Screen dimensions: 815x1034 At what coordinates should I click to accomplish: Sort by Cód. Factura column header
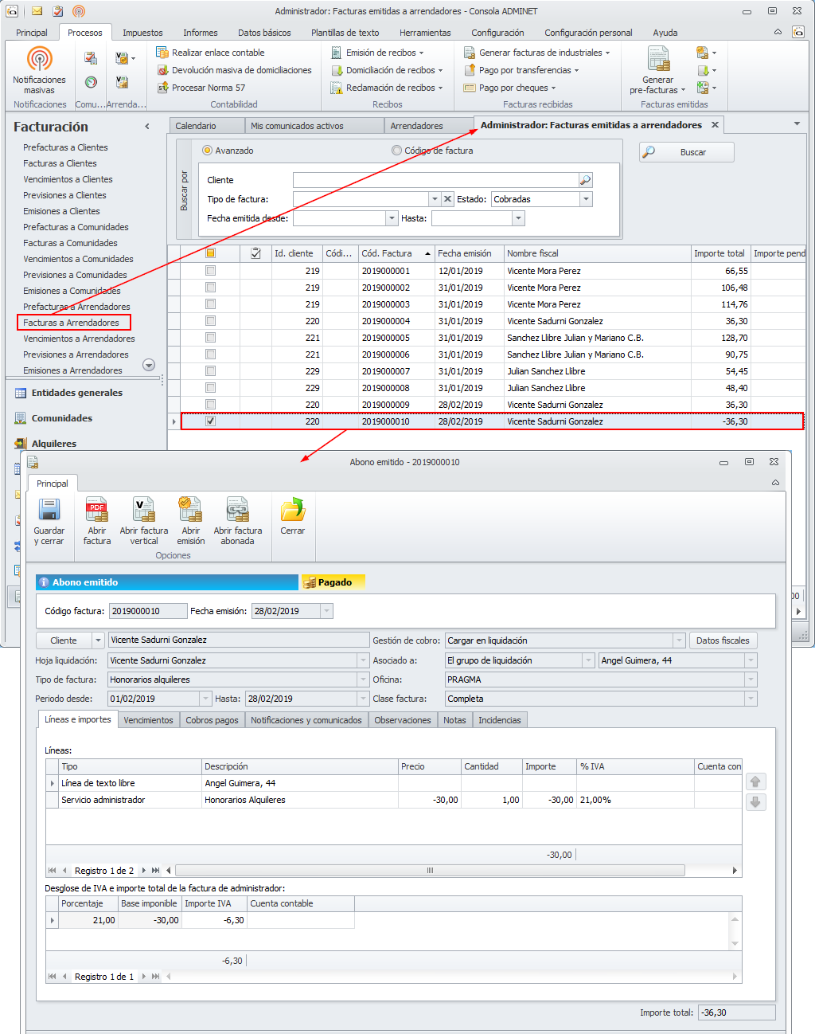[x=396, y=253]
